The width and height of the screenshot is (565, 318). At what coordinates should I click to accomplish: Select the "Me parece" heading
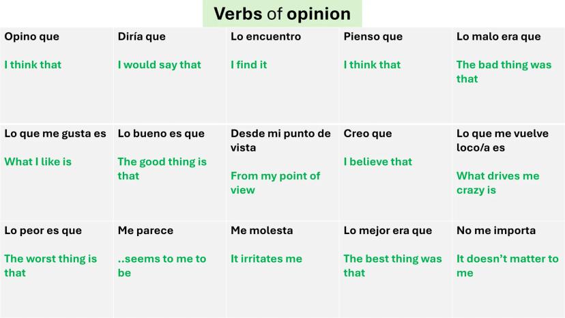[x=145, y=231]
